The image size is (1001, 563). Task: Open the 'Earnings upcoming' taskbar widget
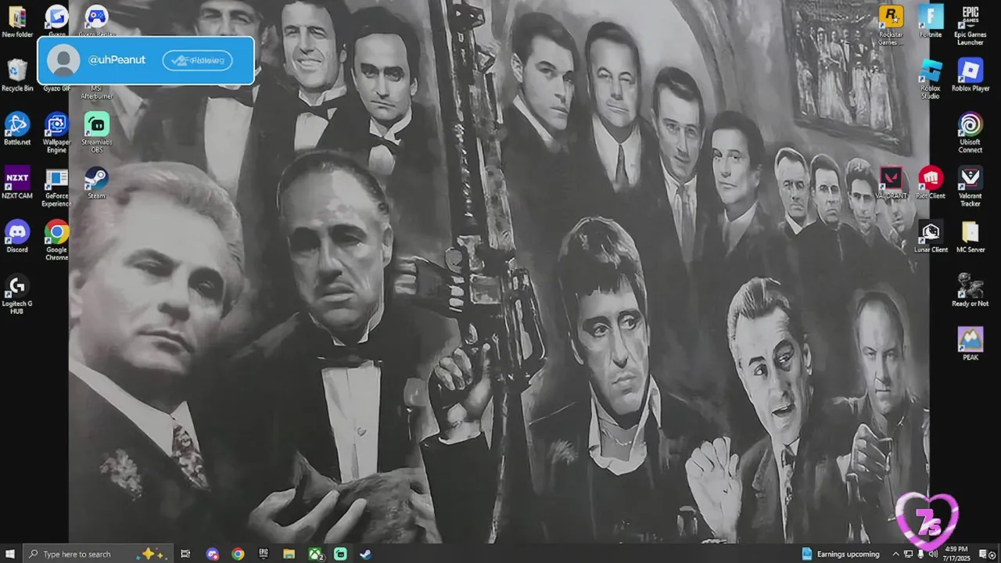point(841,554)
